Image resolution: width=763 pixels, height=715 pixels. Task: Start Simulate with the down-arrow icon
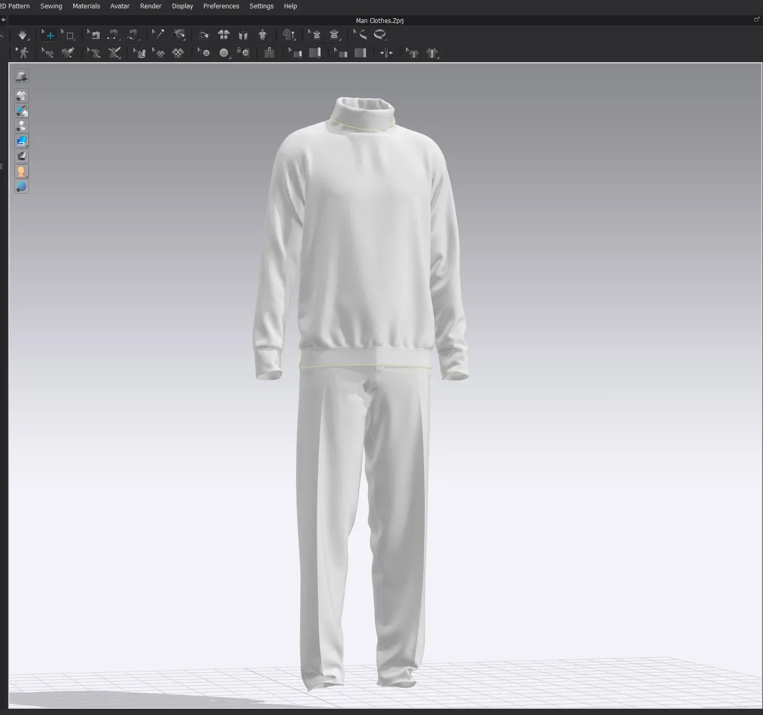click(x=22, y=35)
